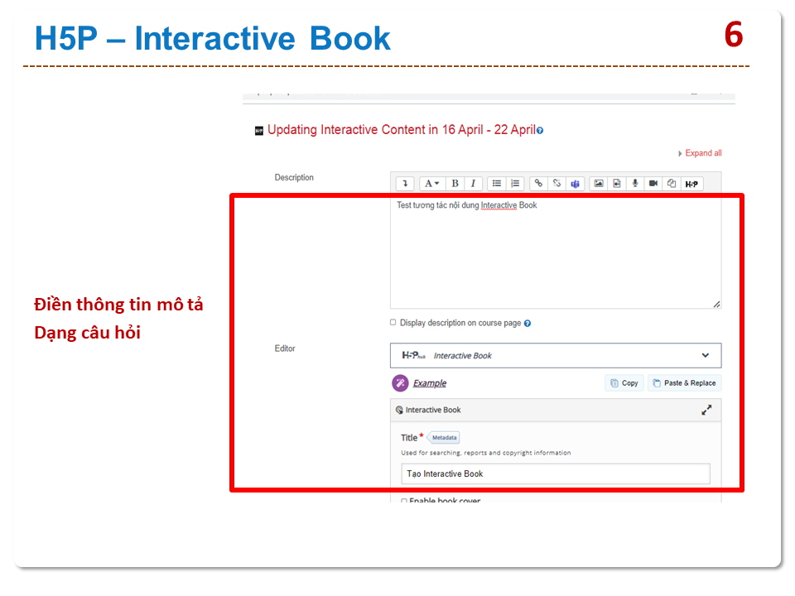Insert an image into the description
This screenshot has height=596, width=795.
pos(599,184)
